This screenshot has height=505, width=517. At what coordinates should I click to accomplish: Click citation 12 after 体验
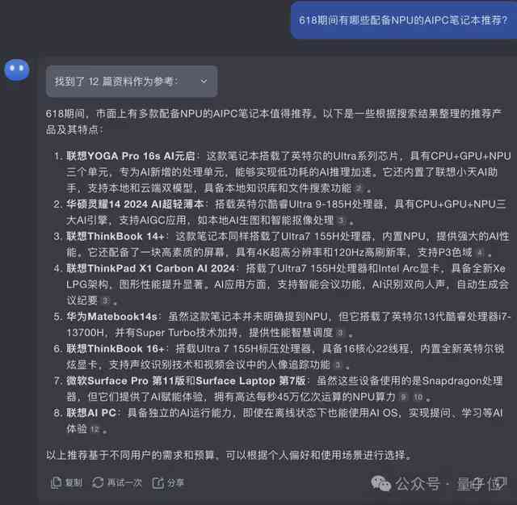95,430
